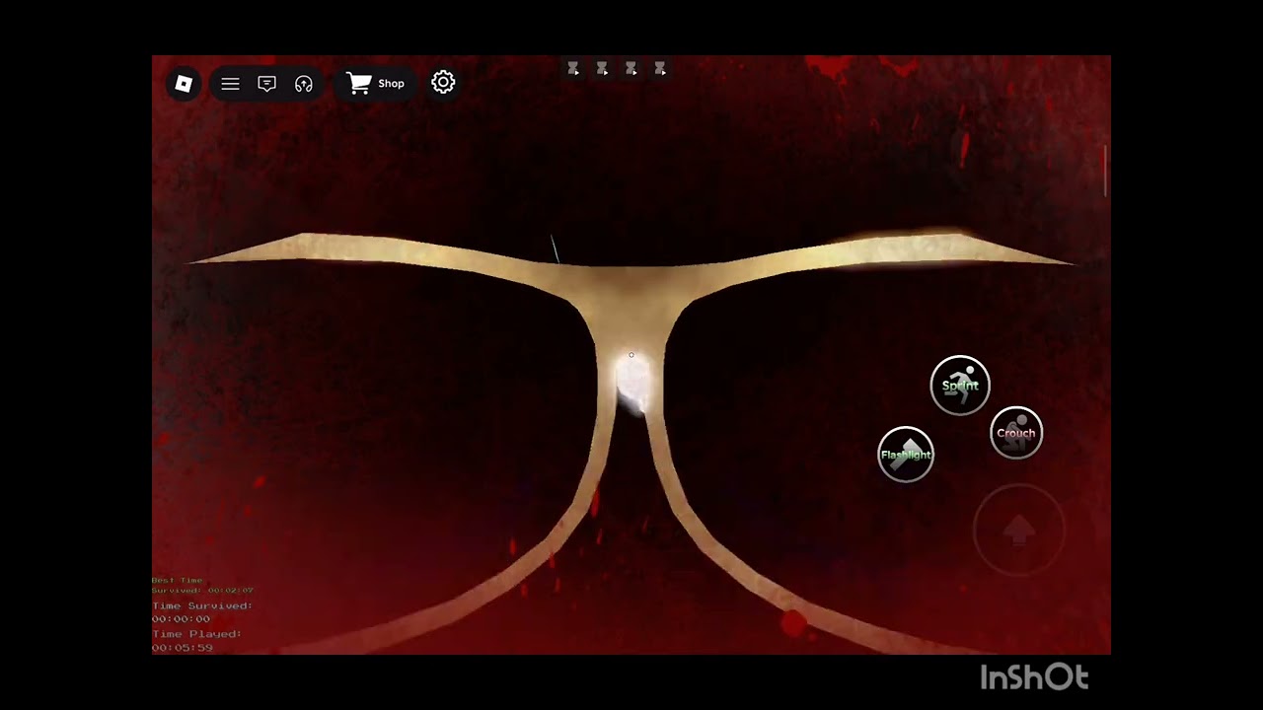
Task: Click the "Time Played:" label
Action: tap(197, 634)
